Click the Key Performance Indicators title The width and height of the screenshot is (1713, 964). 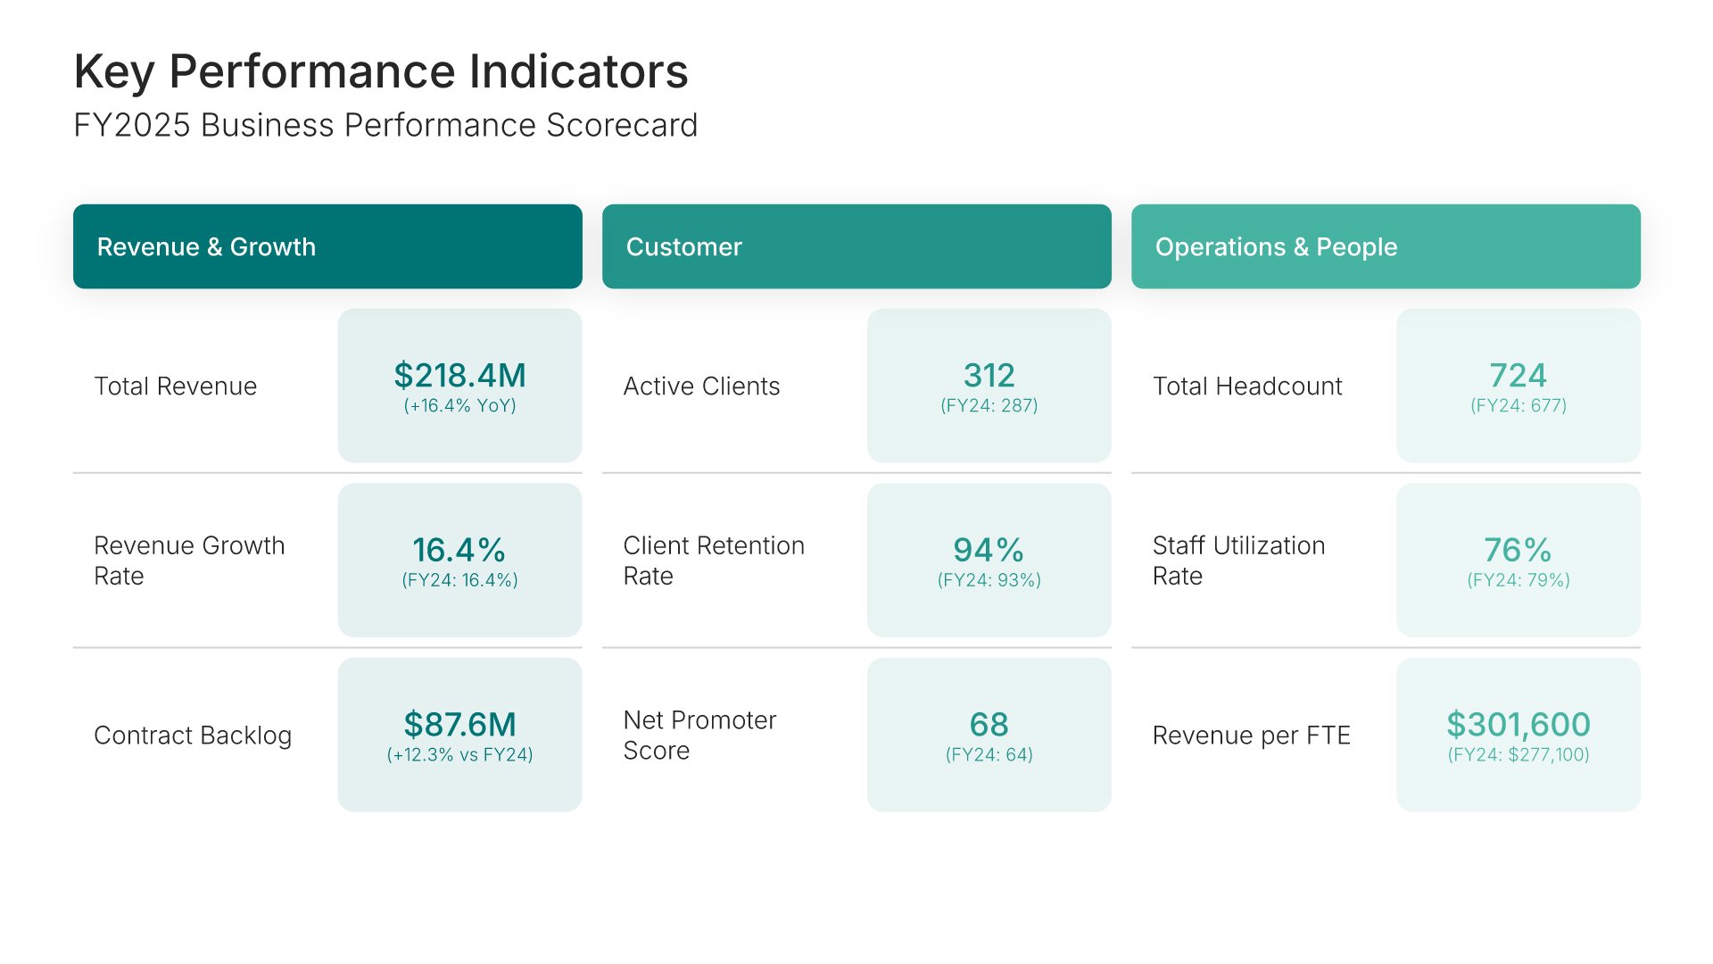click(381, 71)
